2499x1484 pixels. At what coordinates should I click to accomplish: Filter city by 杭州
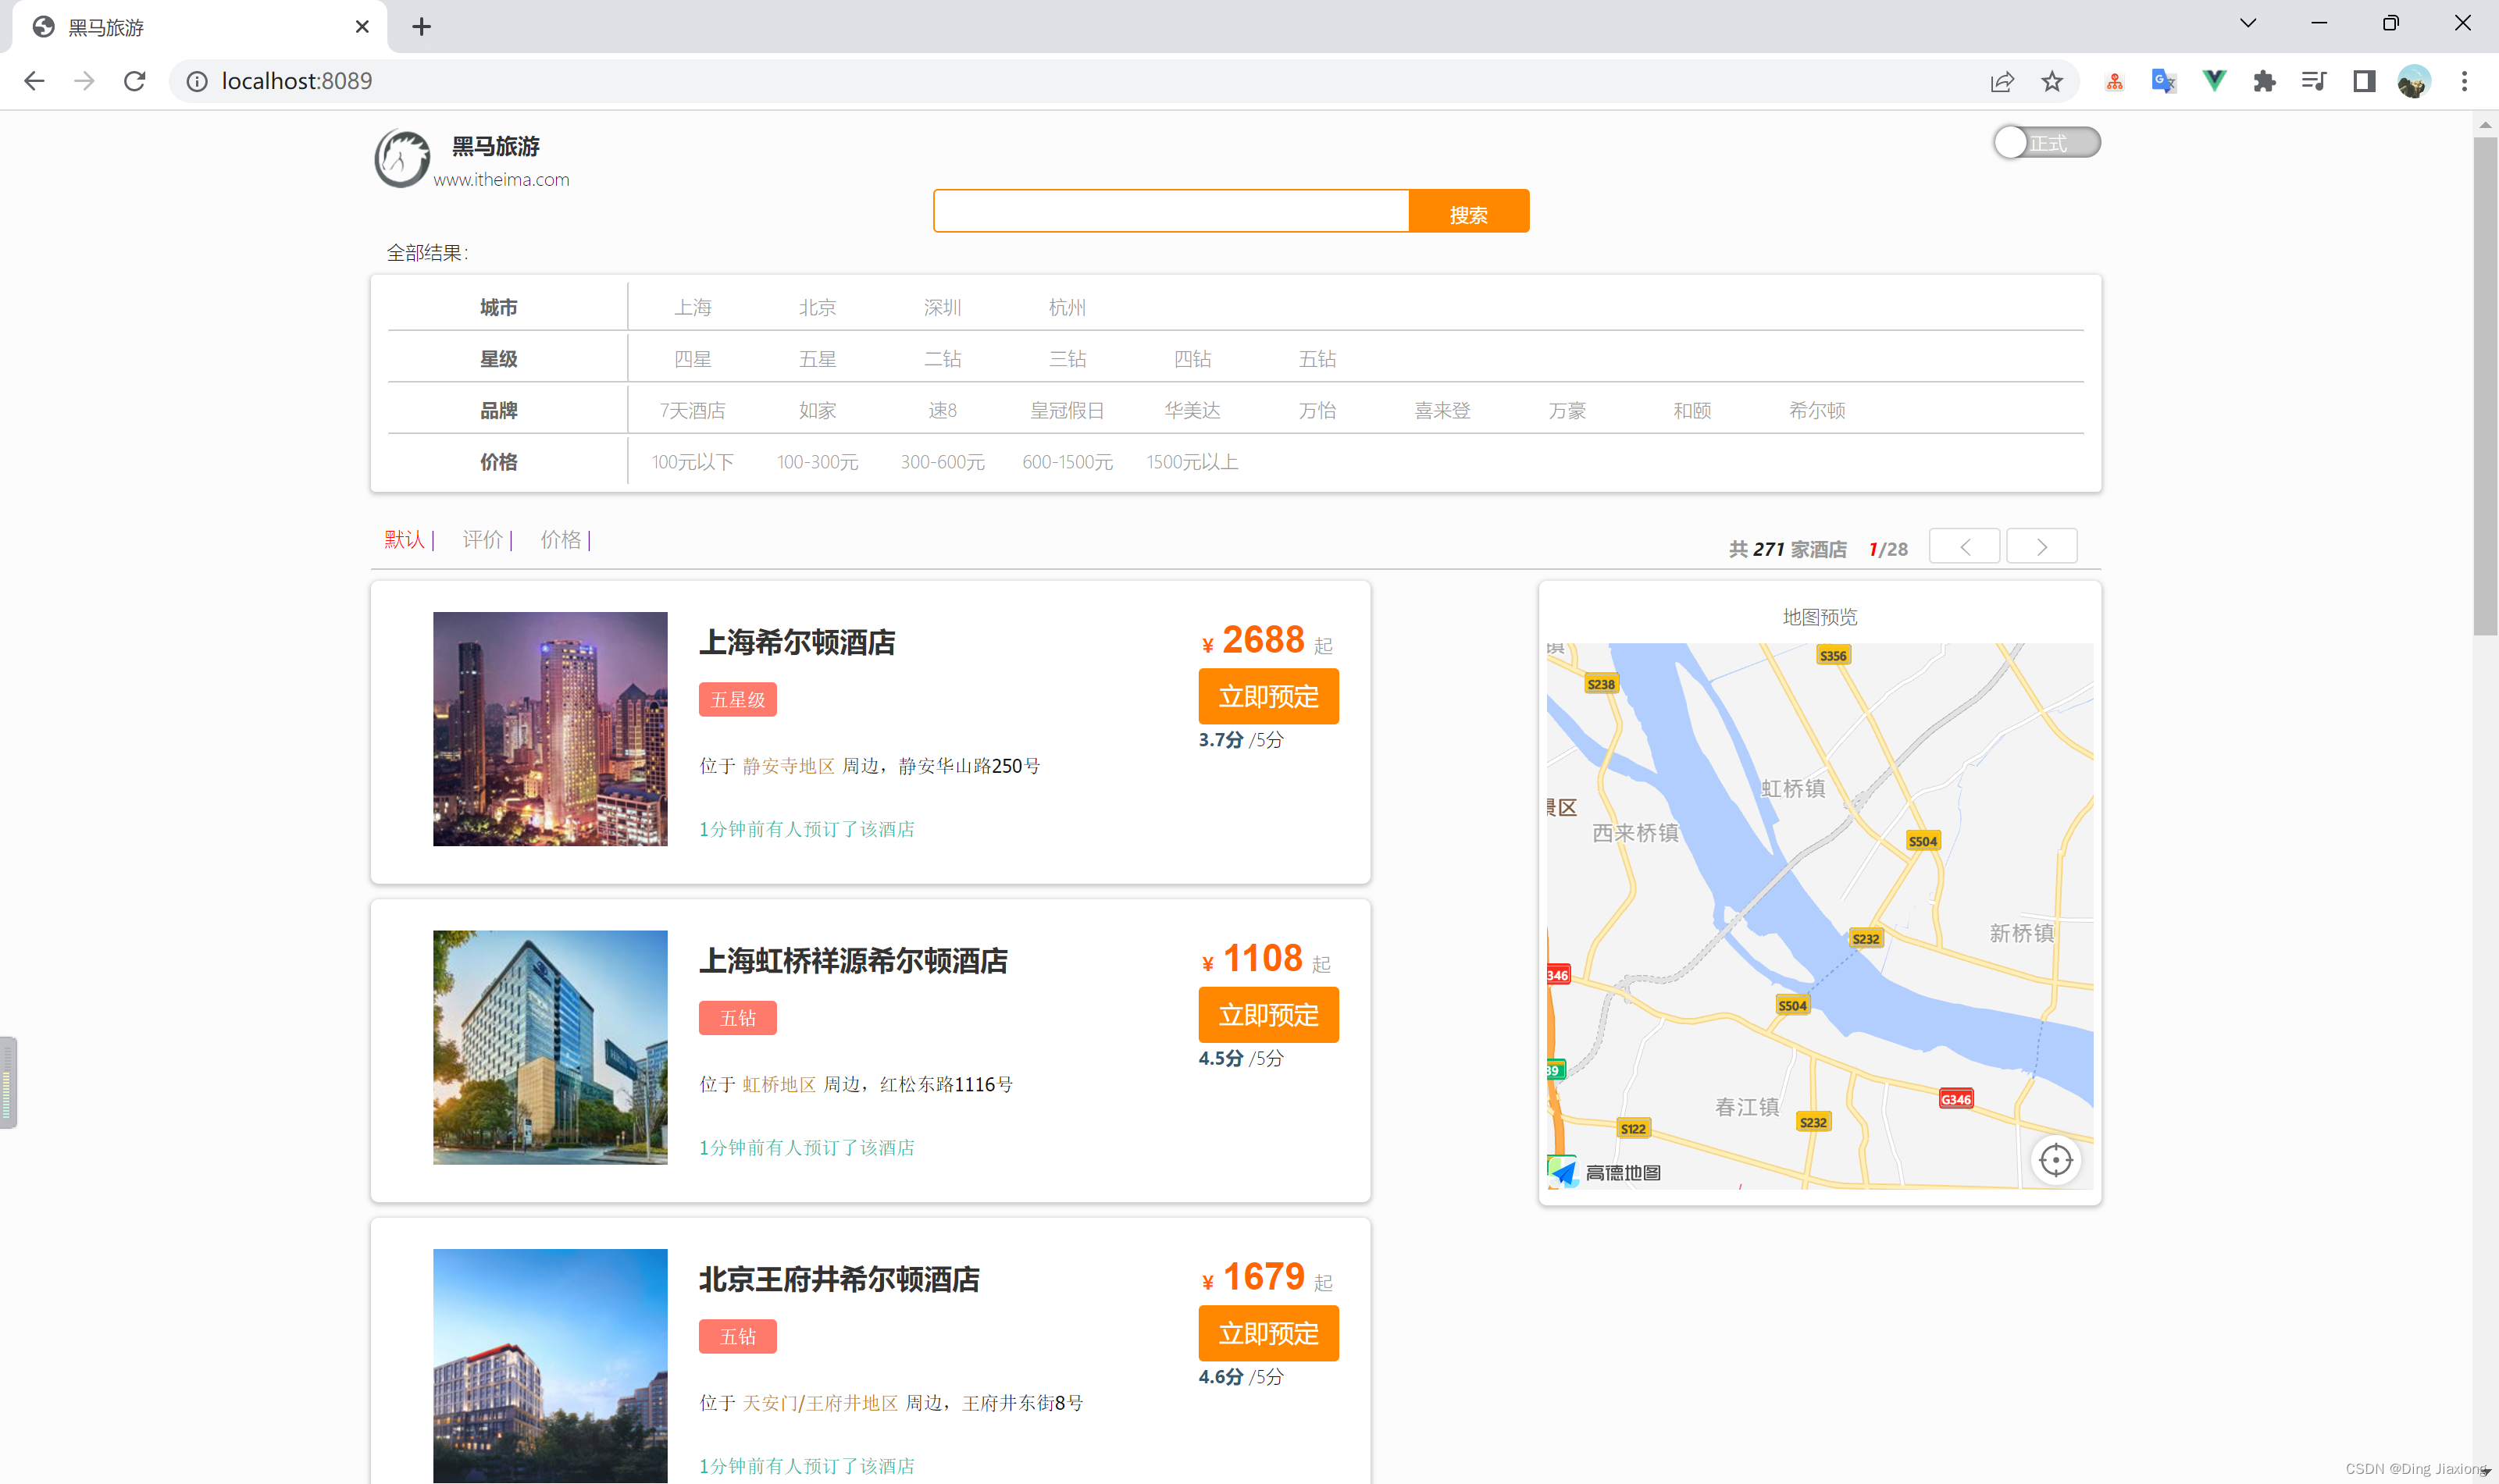[x=1068, y=307]
